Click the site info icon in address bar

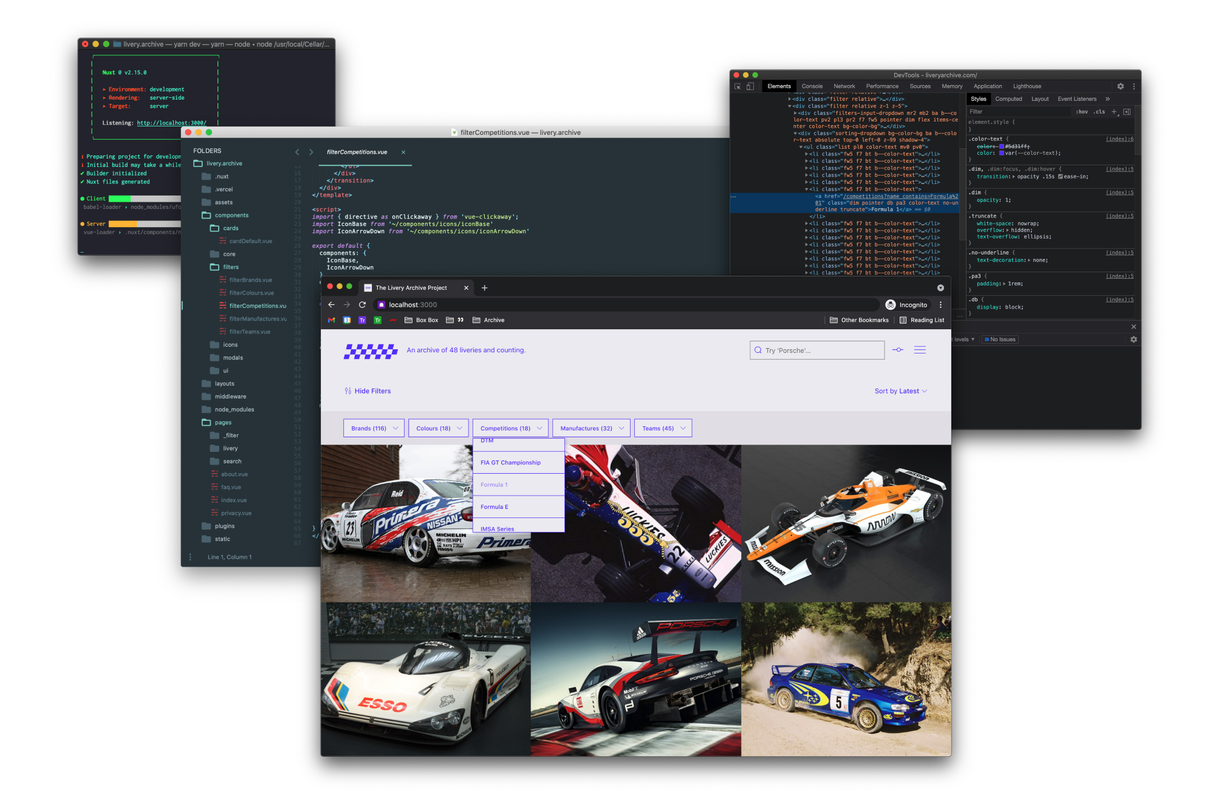click(x=382, y=305)
